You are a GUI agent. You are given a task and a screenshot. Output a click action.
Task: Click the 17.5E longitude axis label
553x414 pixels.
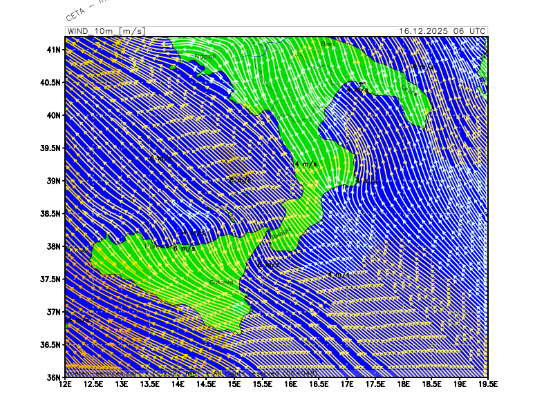click(375, 384)
